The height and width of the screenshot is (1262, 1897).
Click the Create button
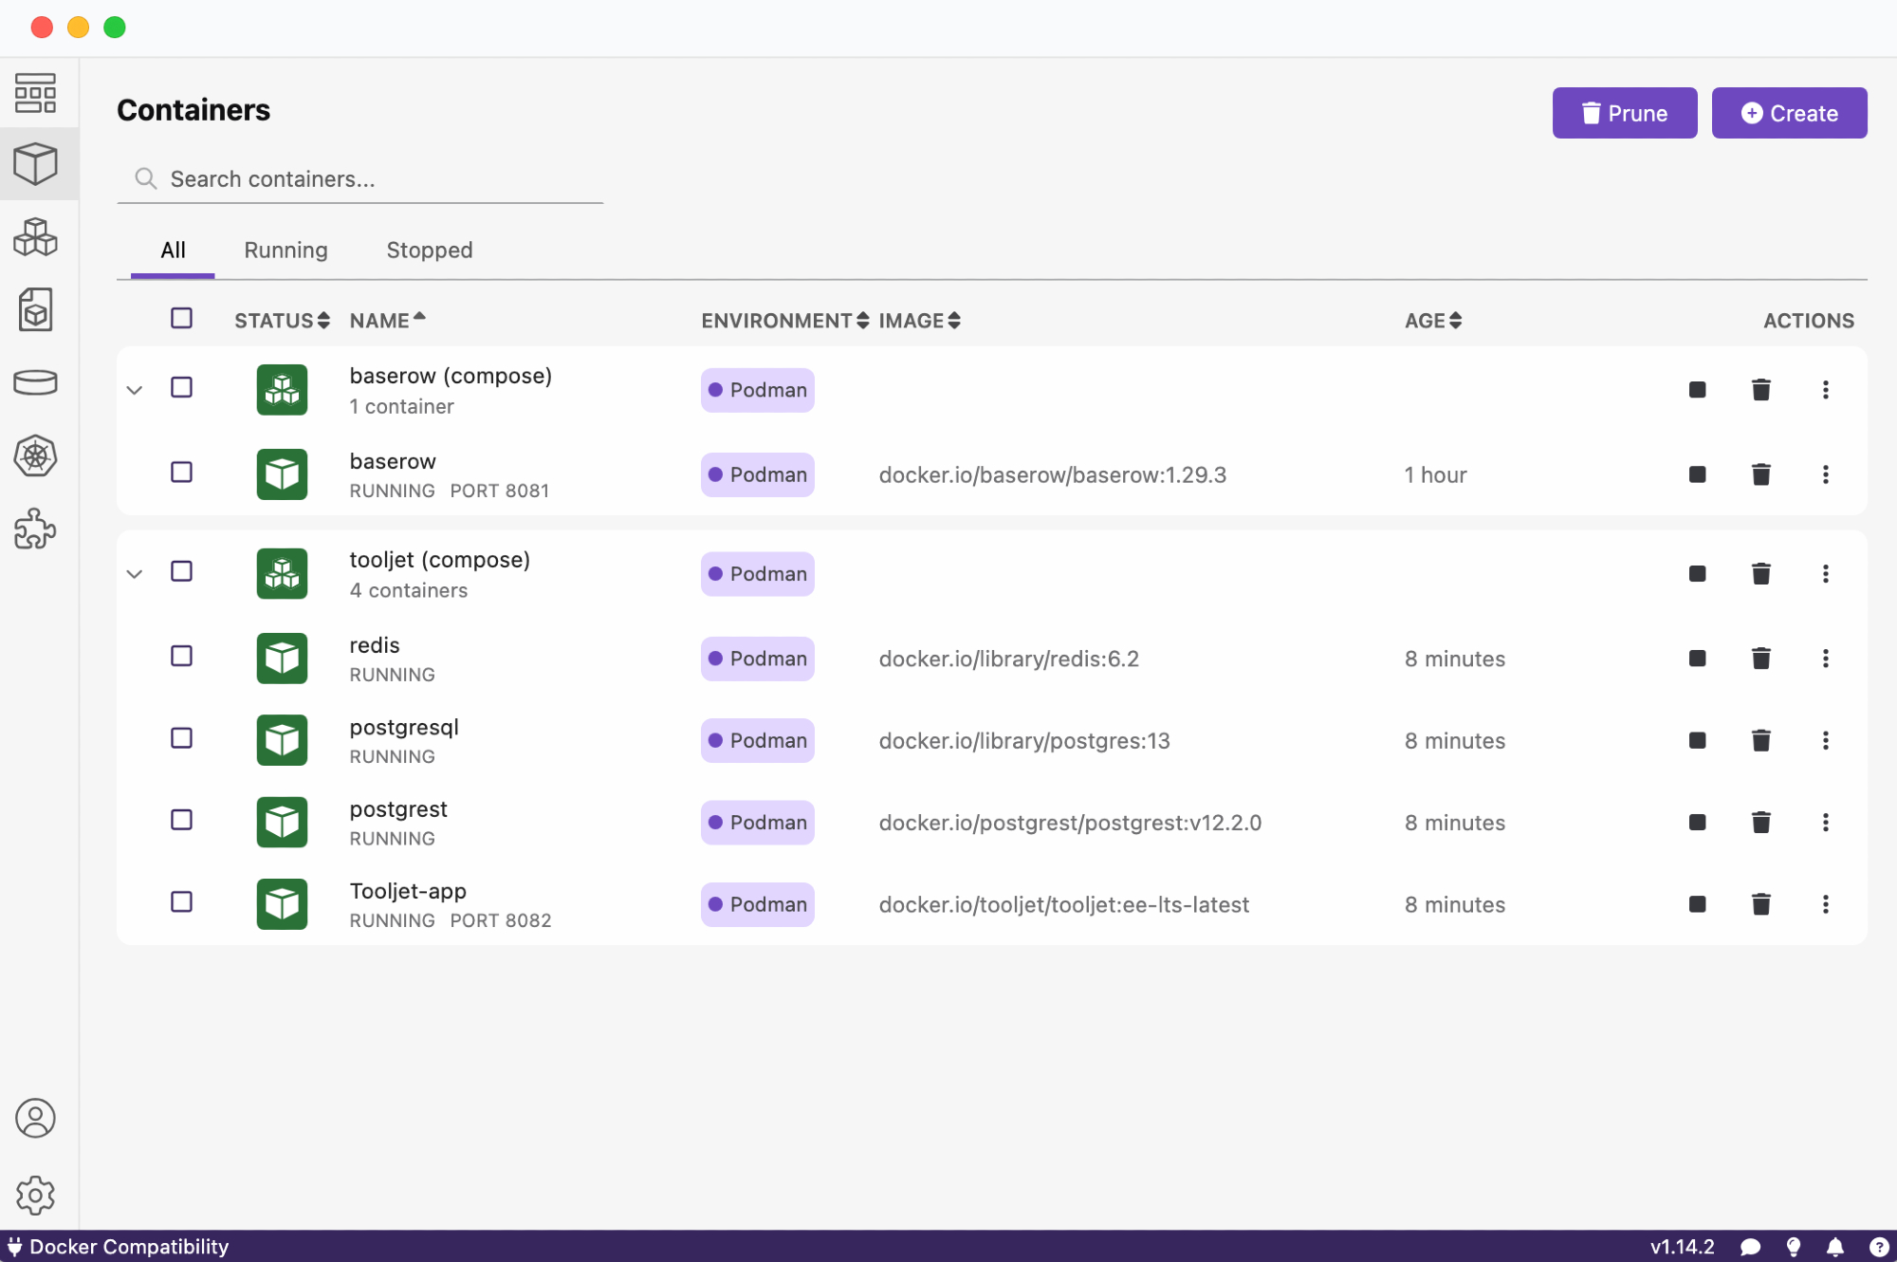click(1788, 113)
